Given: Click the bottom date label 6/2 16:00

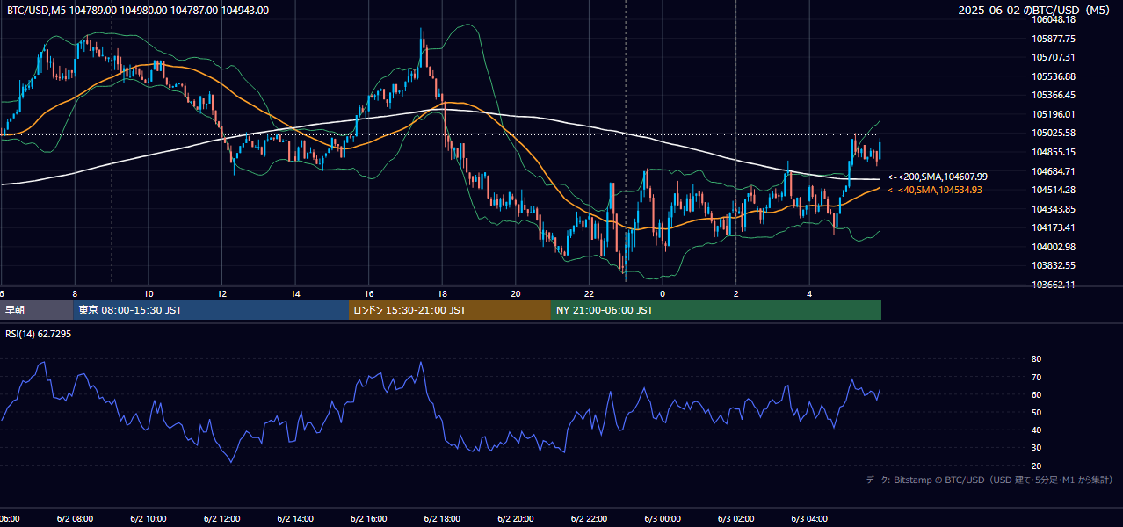Looking at the screenshot, I should [369, 519].
